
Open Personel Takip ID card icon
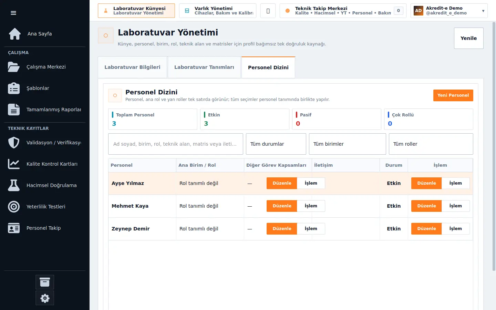14,228
